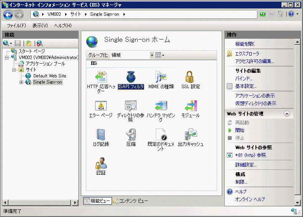Click the green refresh icon in address bar
Screen dimensions: 303x217
[263, 14]
